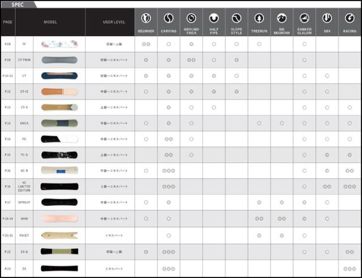The height and width of the screenshot is (278, 362).
Task: Click the Slope Style category icon
Action: tap(236, 18)
